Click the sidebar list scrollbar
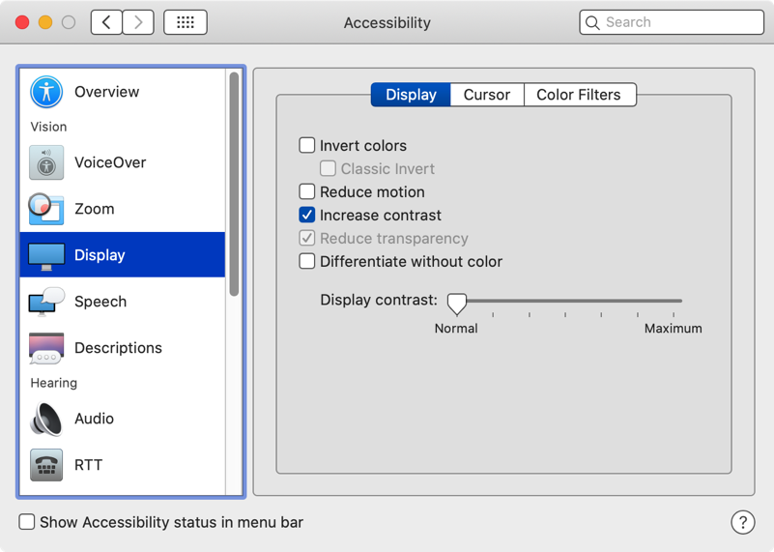774x552 pixels. [234, 184]
